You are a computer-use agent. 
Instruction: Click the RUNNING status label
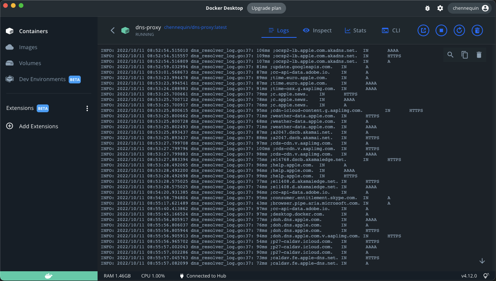click(x=145, y=34)
